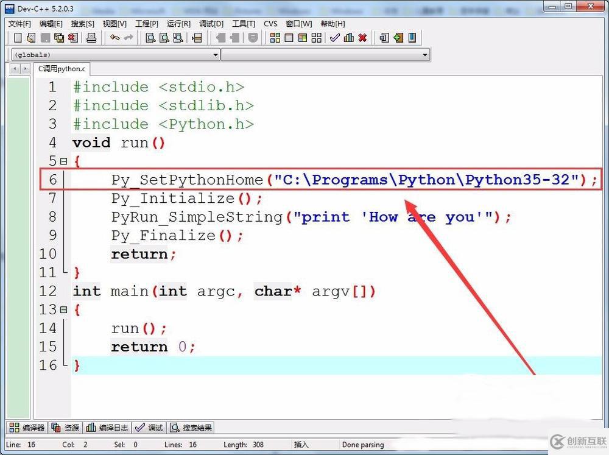Image resolution: width=609 pixels, height=455 pixels.
Task: Open a file using the toolbar icon
Action: (30, 38)
